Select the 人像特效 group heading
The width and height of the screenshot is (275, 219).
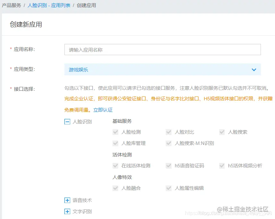pos(122,177)
